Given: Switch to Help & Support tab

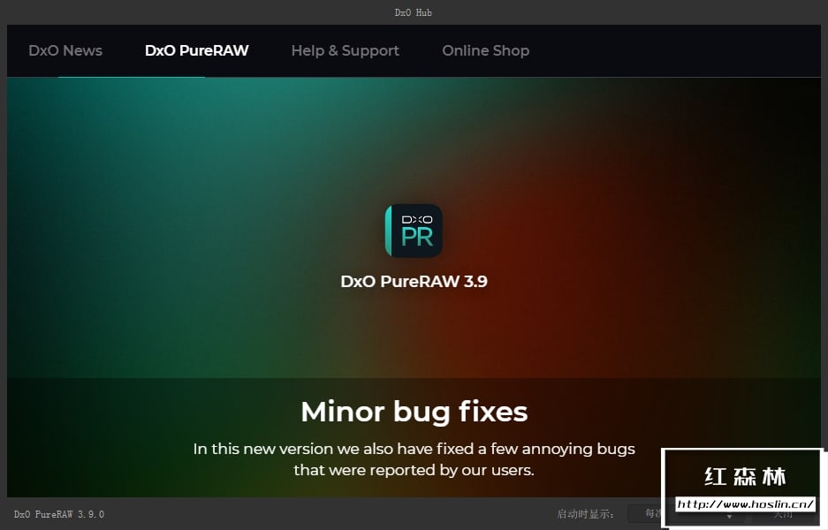Looking at the screenshot, I should pos(345,50).
